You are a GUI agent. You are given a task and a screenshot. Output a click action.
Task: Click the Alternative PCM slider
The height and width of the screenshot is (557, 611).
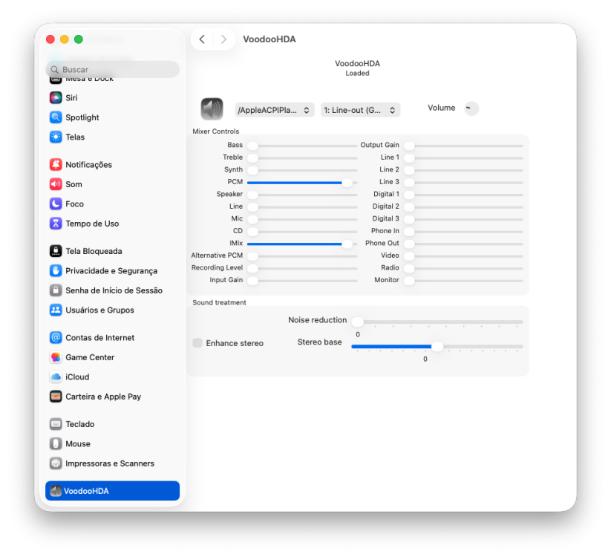point(302,256)
